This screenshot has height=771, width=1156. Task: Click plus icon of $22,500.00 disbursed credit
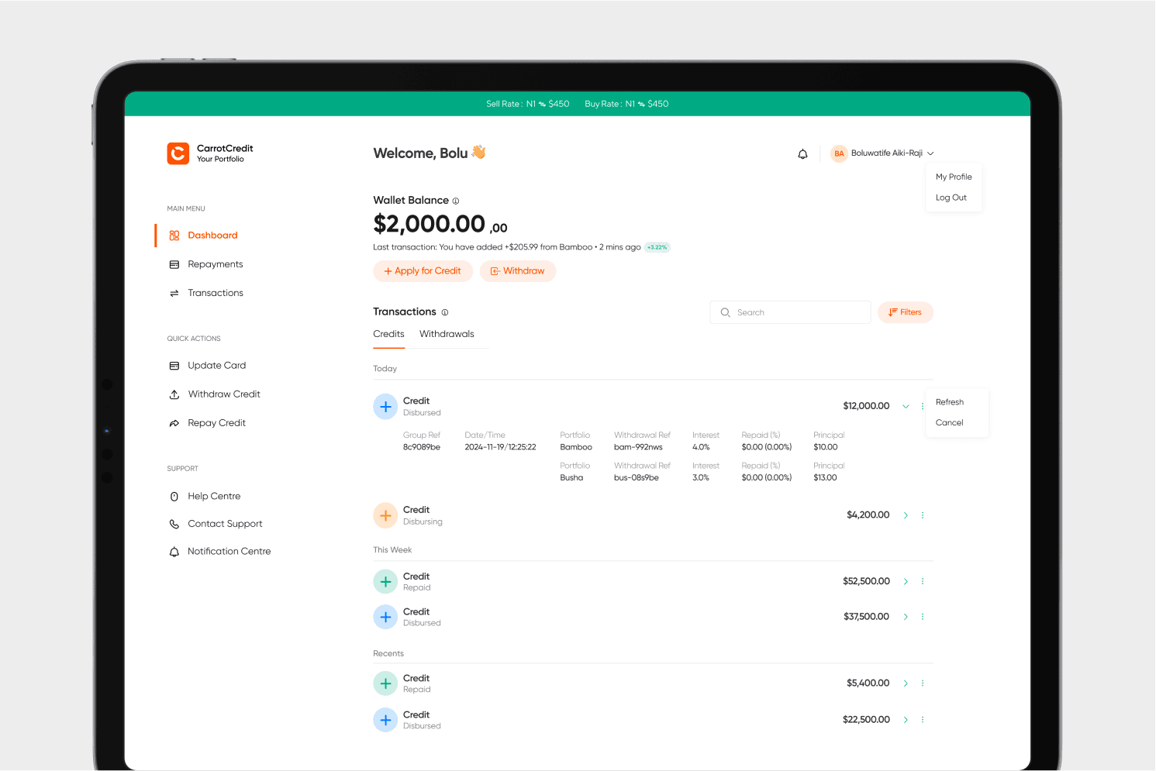point(385,720)
